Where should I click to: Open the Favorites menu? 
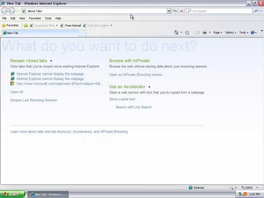pyautogui.click(x=35, y=18)
